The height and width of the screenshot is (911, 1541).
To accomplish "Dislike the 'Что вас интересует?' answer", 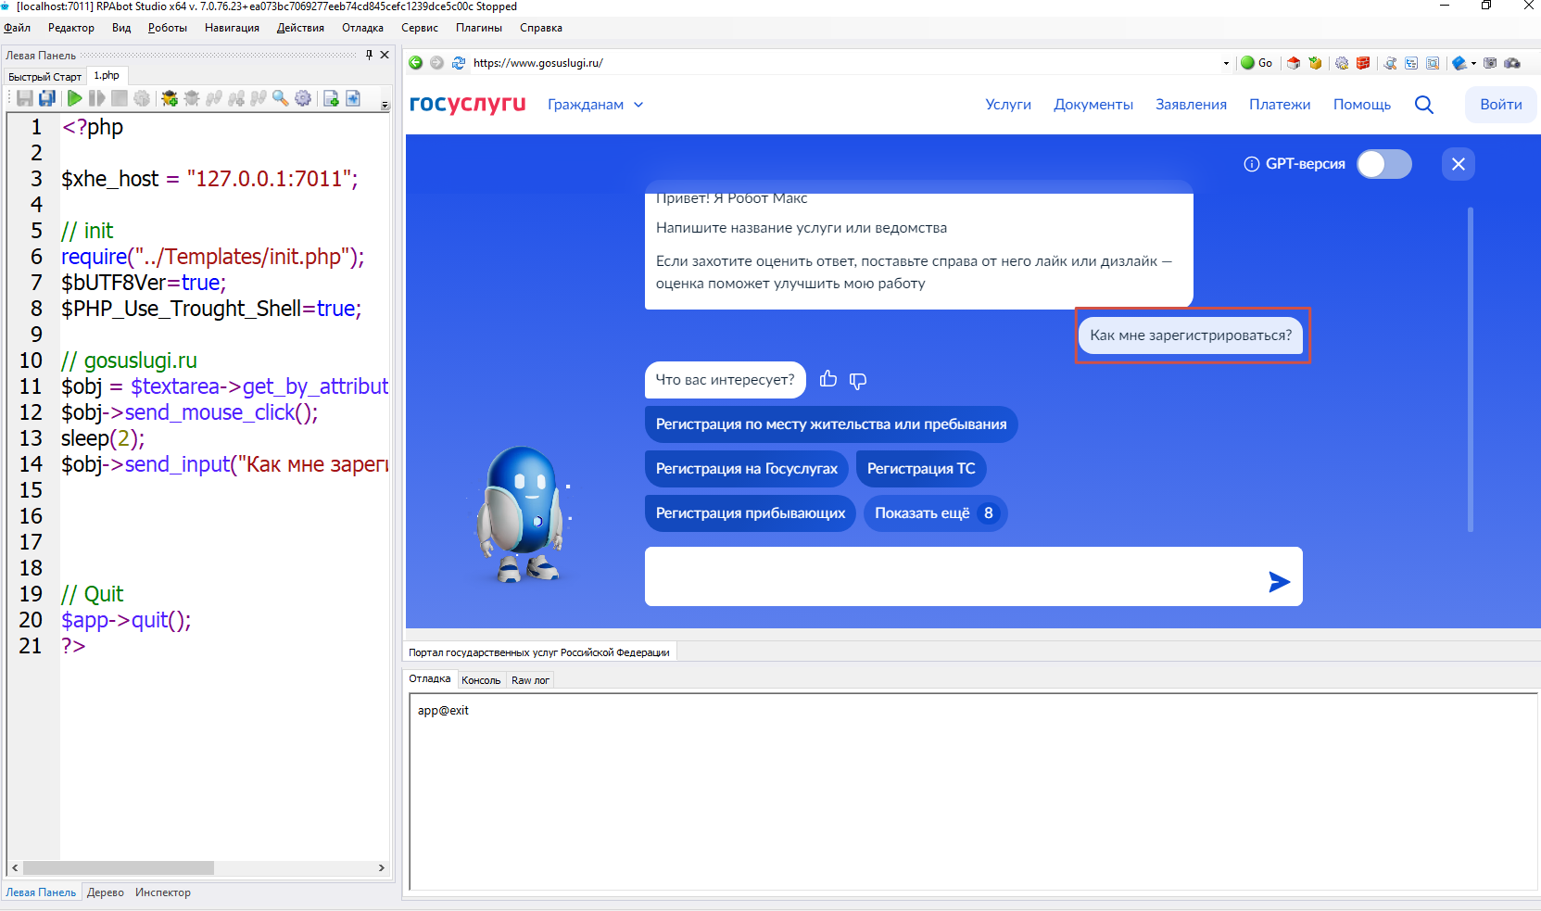I will 858,380.
